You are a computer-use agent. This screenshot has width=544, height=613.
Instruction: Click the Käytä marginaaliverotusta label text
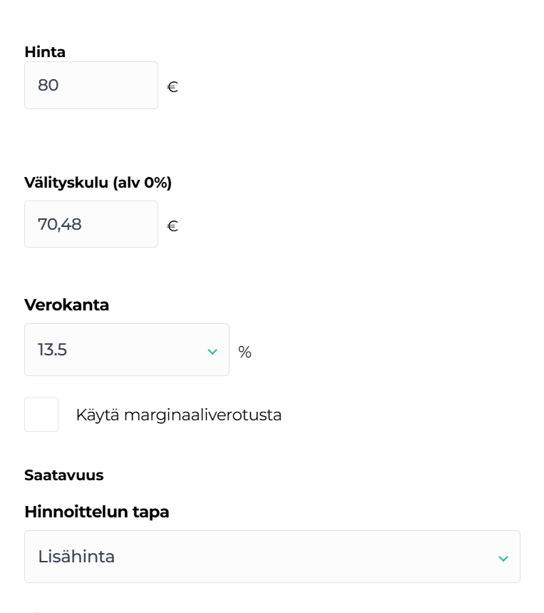tap(178, 415)
